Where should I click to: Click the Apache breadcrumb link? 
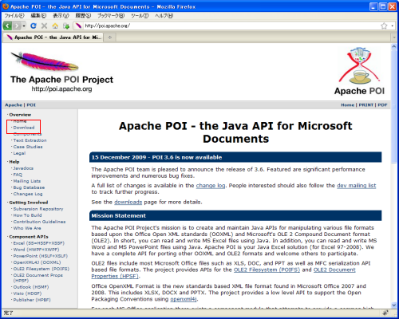pyautogui.click(x=14, y=105)
